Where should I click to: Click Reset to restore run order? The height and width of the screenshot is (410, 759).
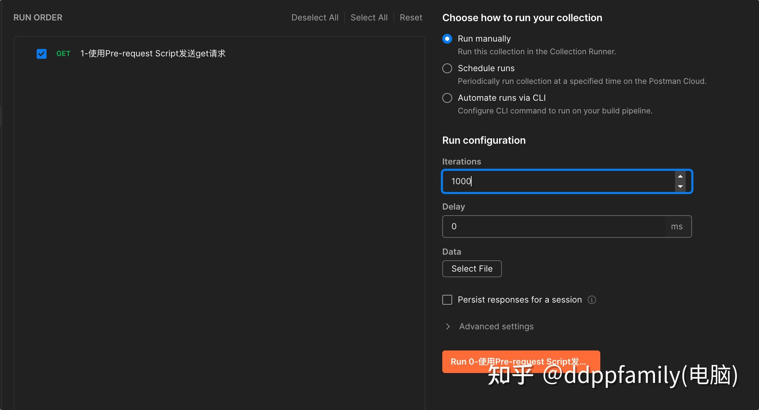411,17
